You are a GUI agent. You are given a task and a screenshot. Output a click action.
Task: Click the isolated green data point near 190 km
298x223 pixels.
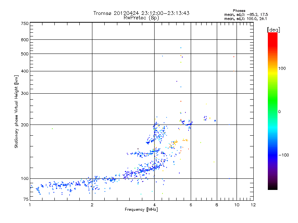click(x=52, y=129)
